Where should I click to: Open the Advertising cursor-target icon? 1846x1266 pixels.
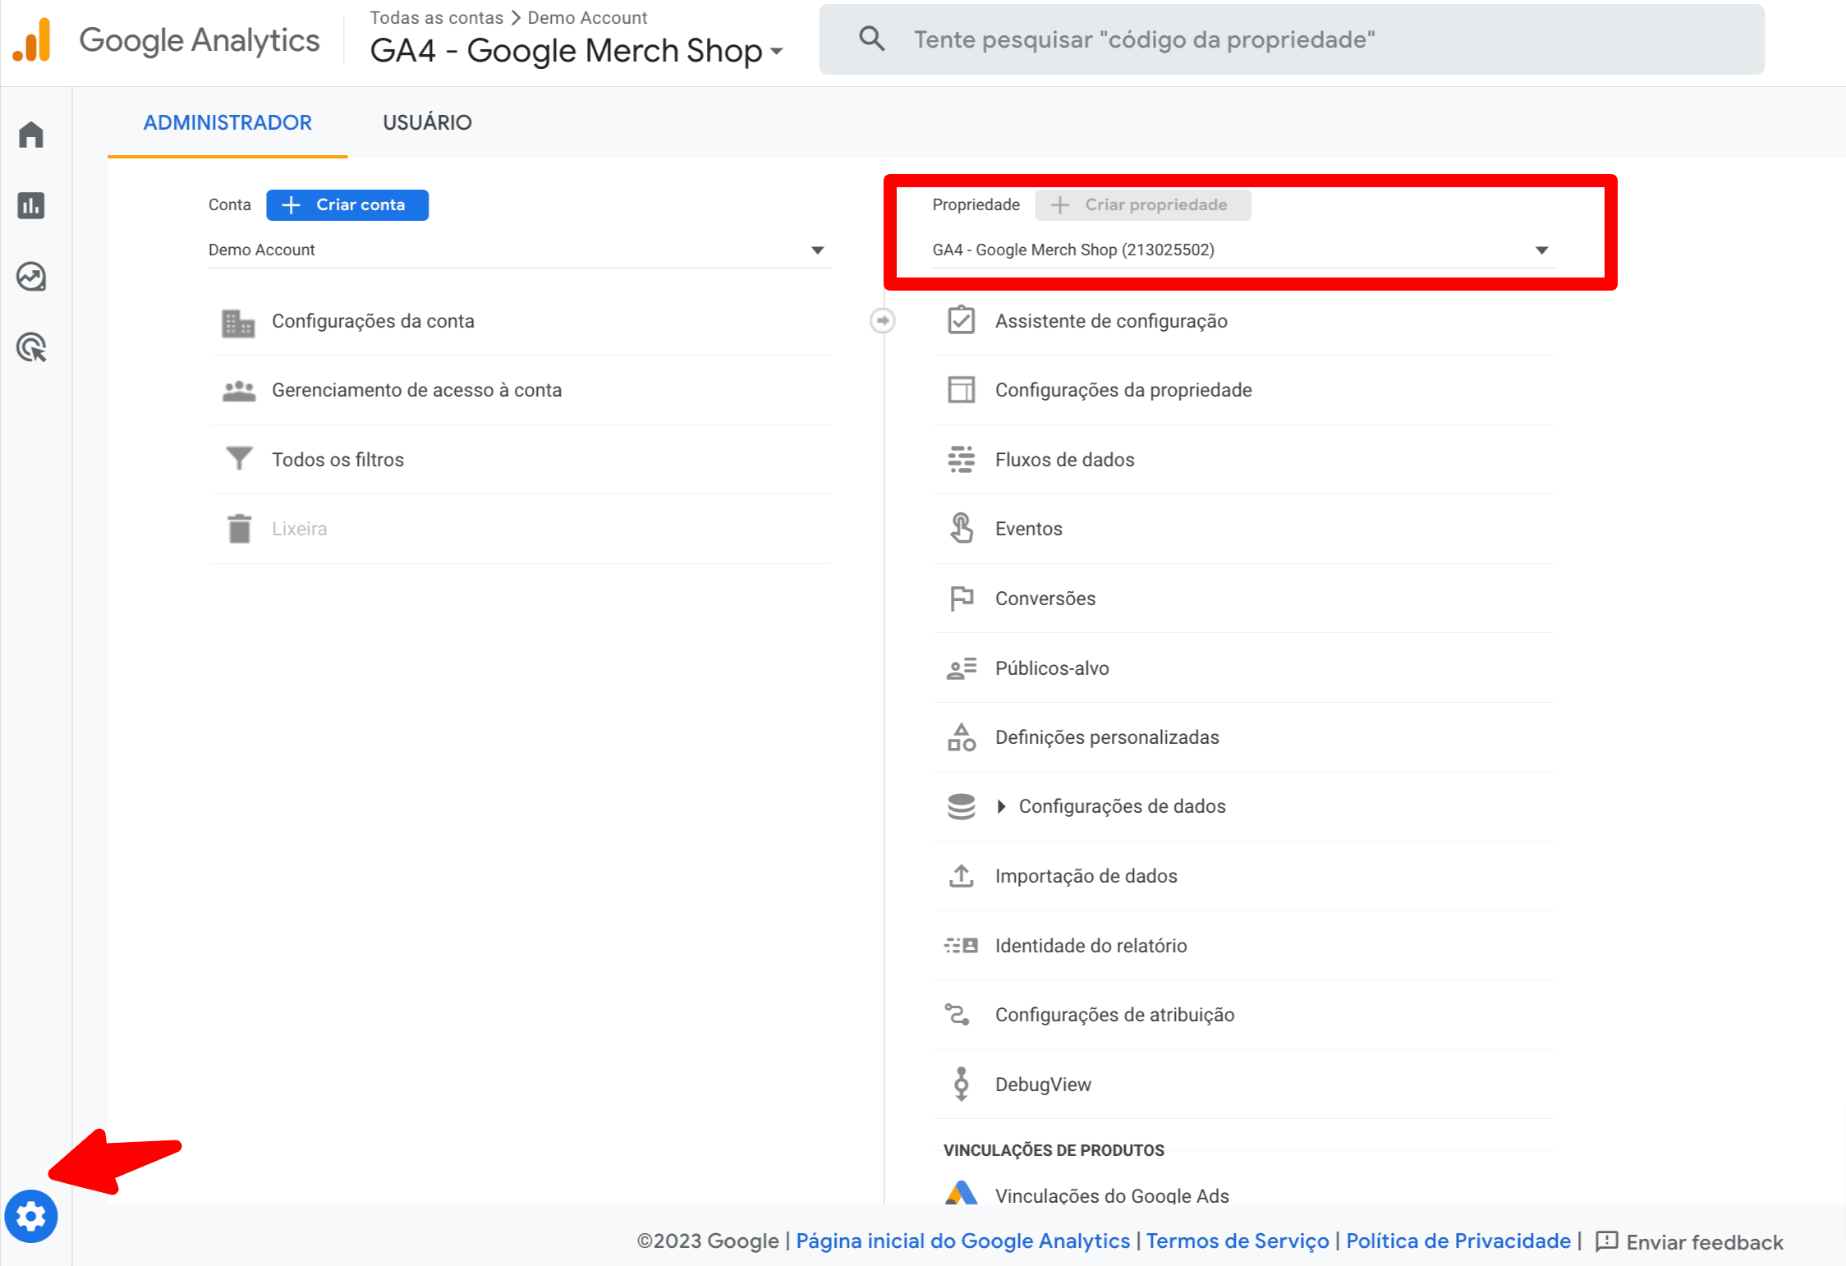pyautogui.click(x=31, y=348)
